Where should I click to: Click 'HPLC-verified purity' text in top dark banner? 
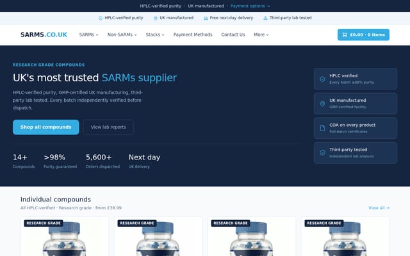pos(160,6)
